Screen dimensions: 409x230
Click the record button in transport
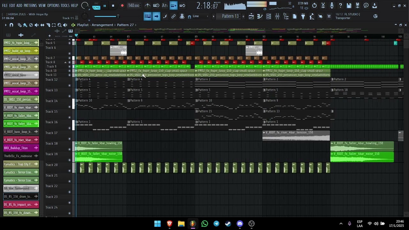coord(122,6)
